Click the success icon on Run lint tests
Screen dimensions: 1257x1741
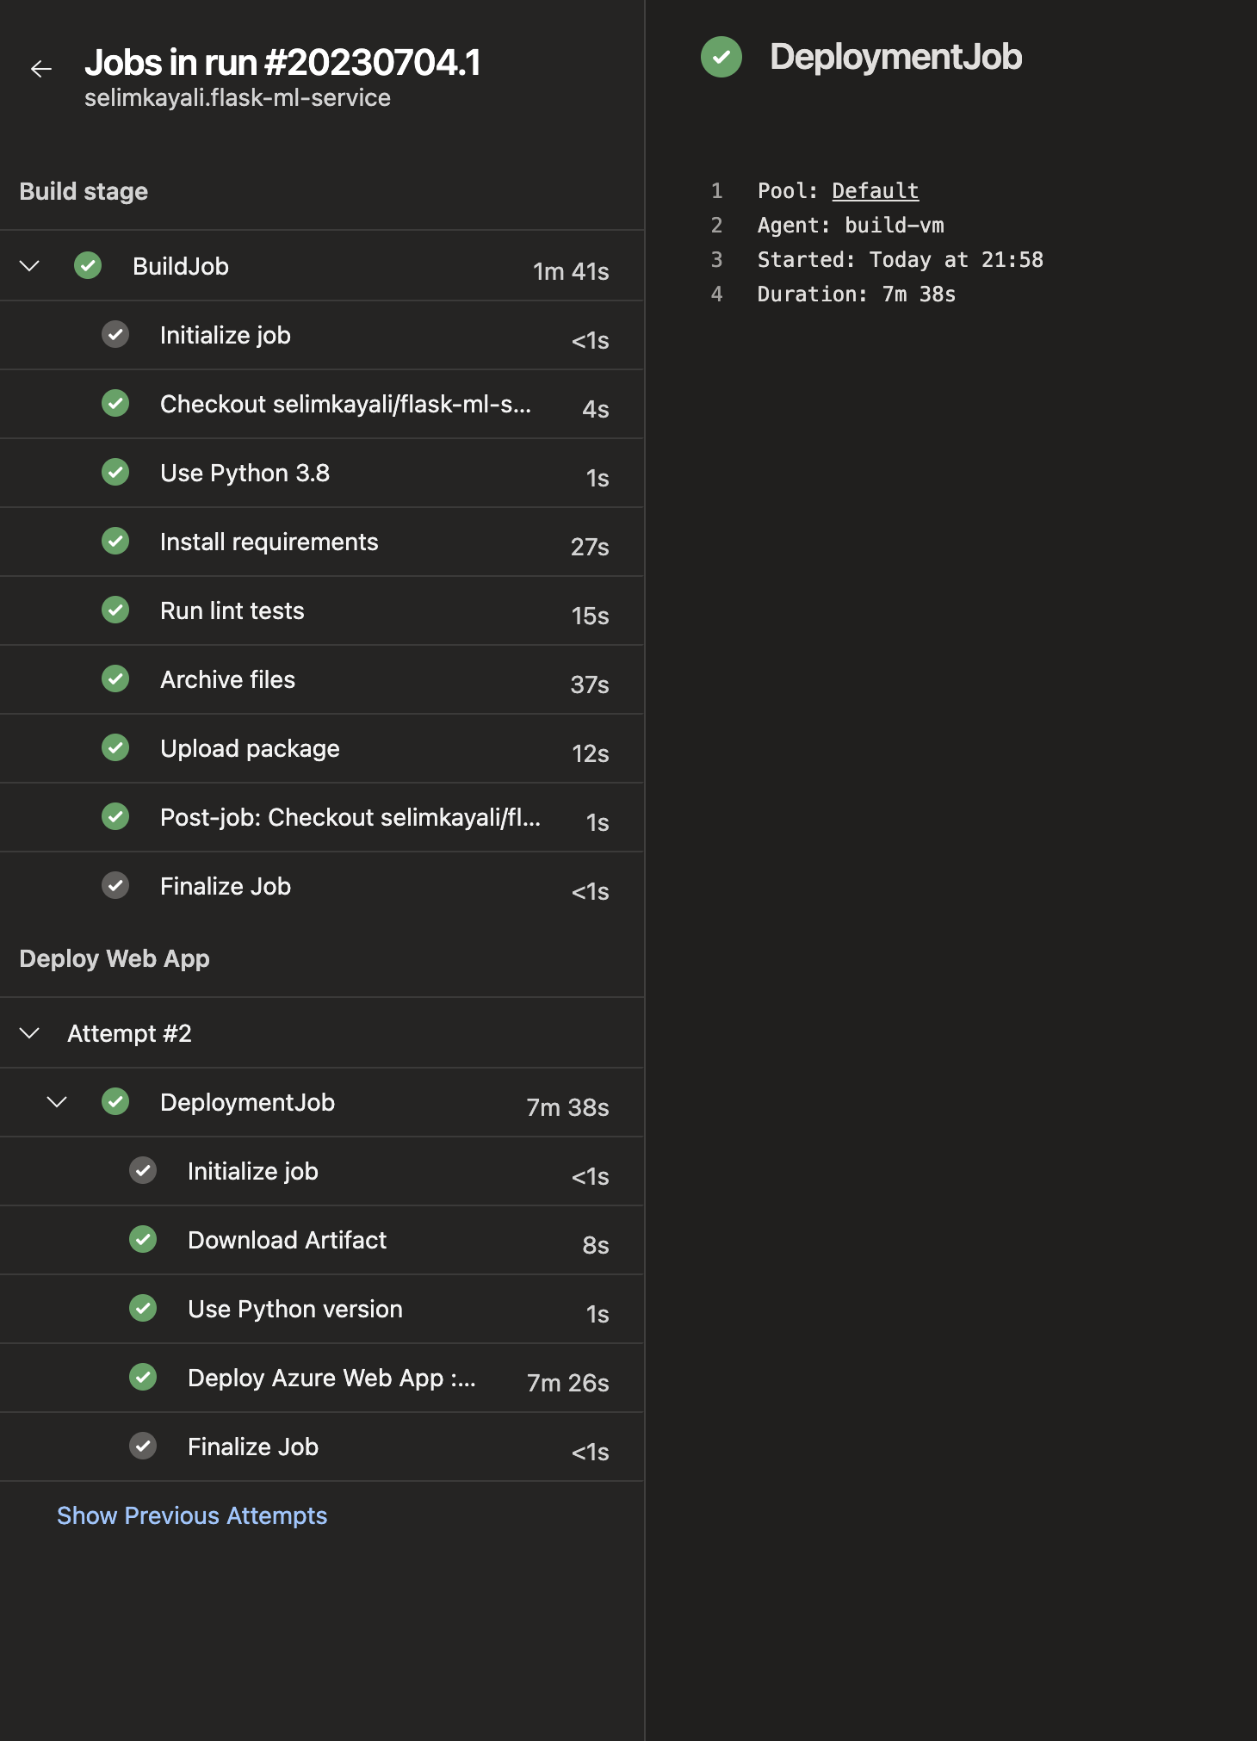(116, 610)
